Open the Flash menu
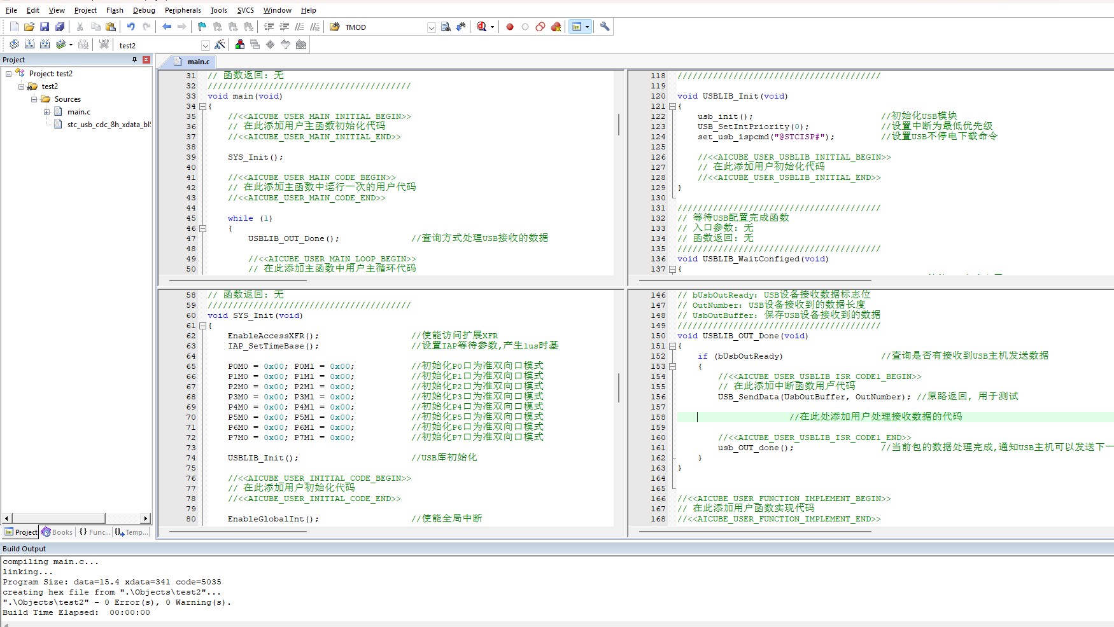Image resolution: width=1114 pixels, height=627 pixels. pyautogui.click(x=115, y=10)
